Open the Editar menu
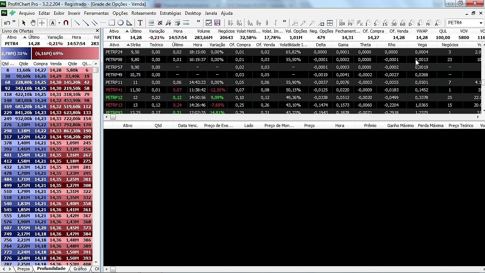485x273 pixels. coord(44,13)
